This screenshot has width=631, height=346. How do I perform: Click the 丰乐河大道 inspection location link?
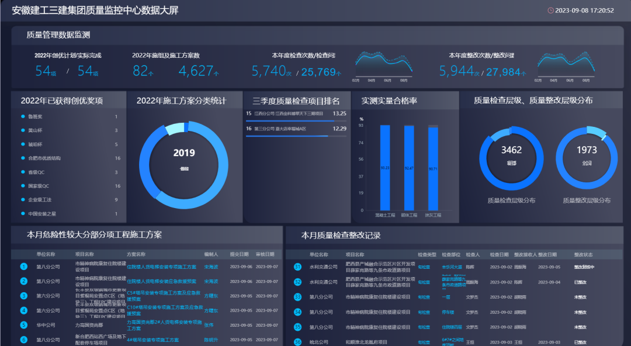tap(452, 267)
